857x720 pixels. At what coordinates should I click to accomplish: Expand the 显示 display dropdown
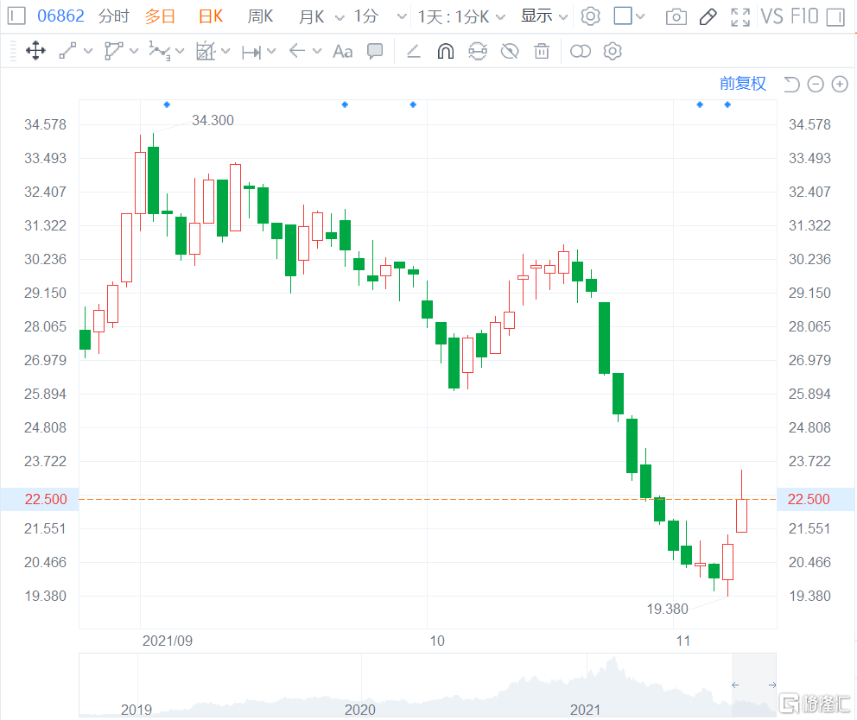545,16
